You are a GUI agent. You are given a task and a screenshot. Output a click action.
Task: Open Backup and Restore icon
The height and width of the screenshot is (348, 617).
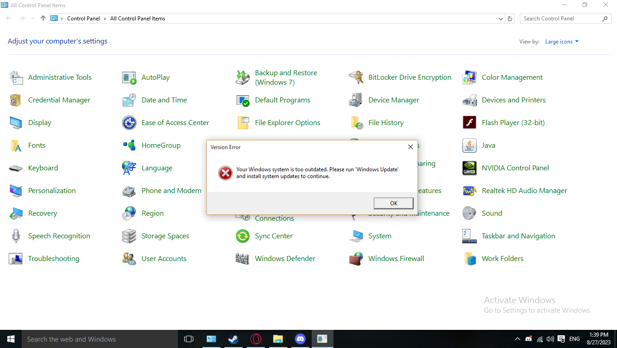(243, 77)
